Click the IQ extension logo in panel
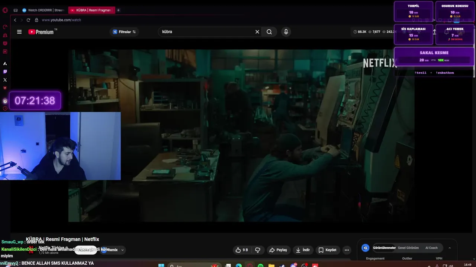Viewport: 476px width, 267px height. click(x=366, y=248)
